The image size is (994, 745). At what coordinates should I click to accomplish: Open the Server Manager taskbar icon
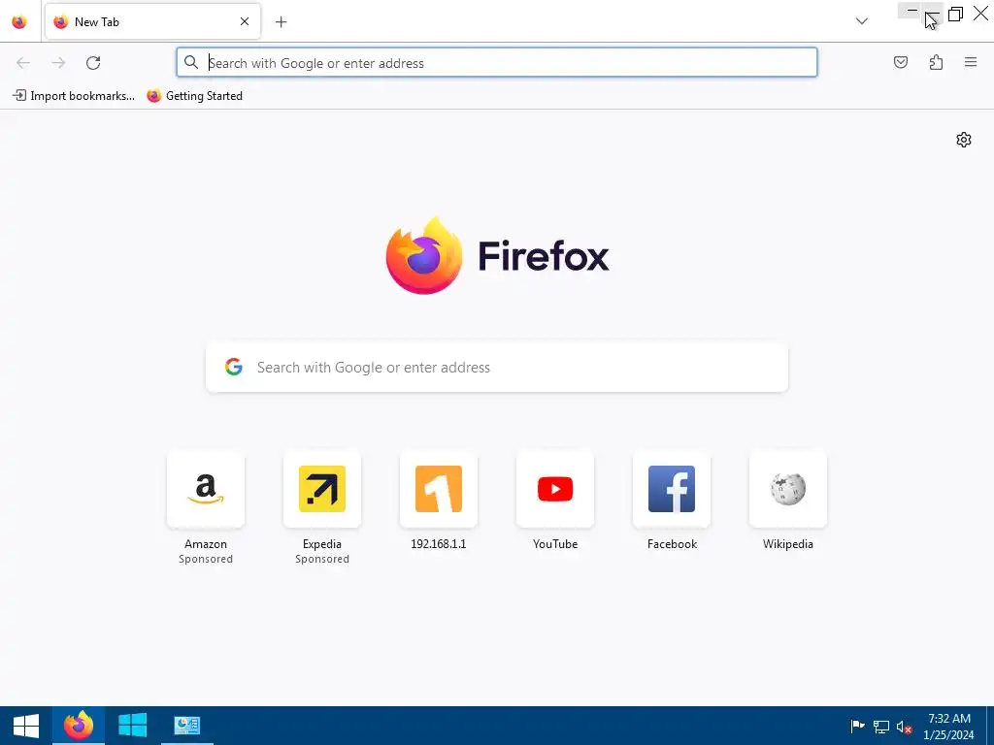(187, 726)
